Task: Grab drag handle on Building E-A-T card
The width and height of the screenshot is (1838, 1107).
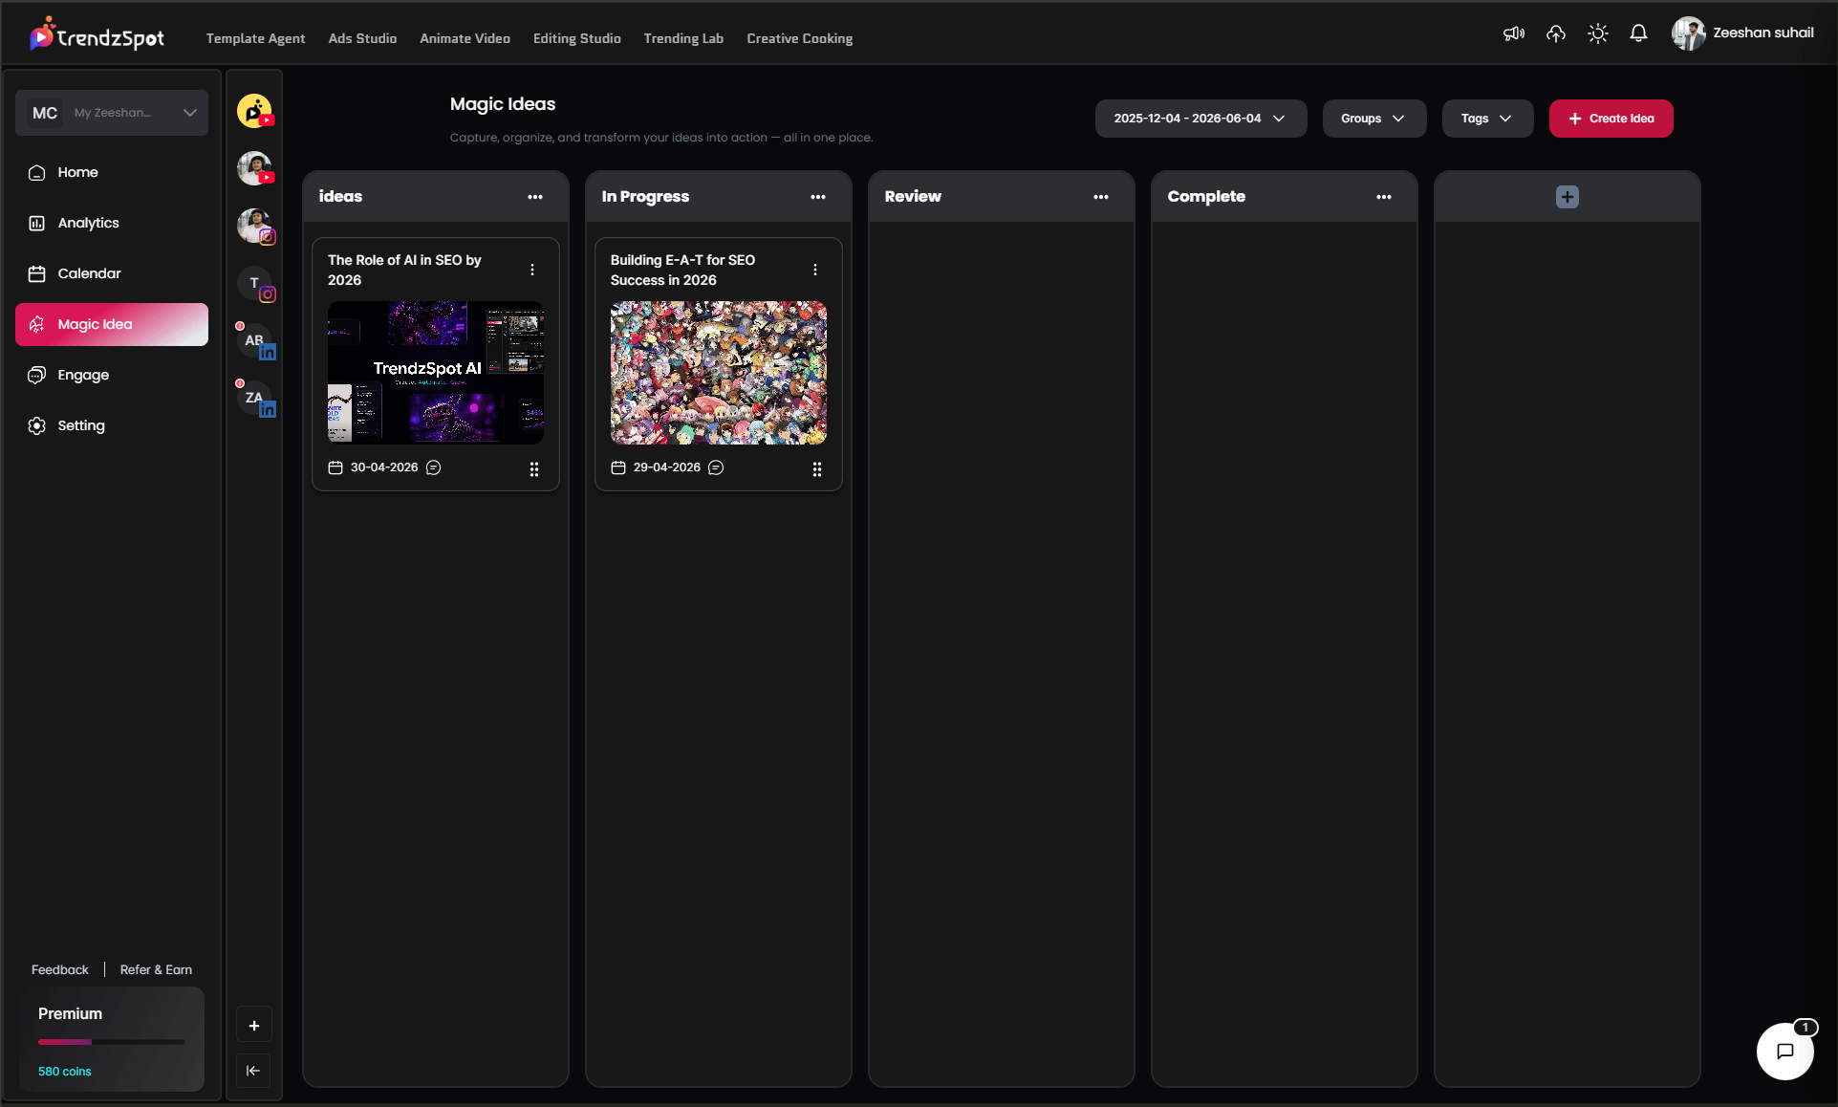Action: coord(817,469)
